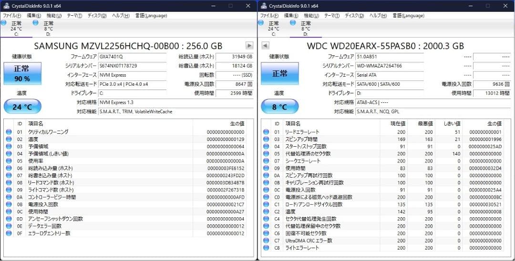515x261 pixels.
Task: Open ファイル menu in left window
Action: (12, 15)
